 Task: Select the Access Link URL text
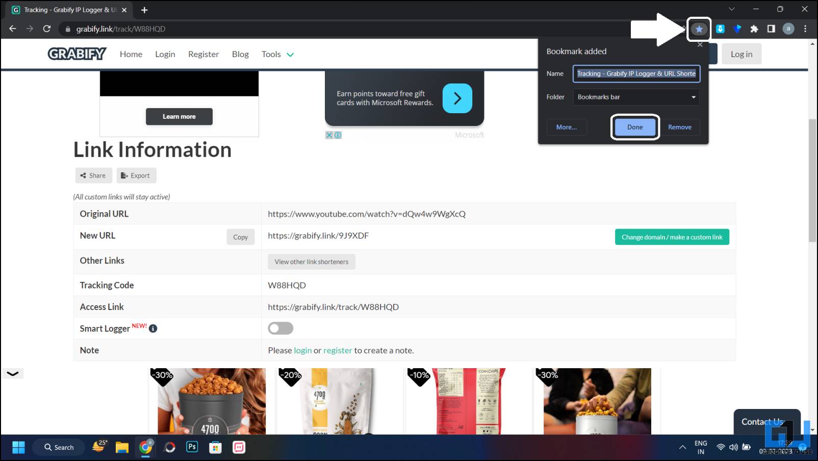click(334, 307)
